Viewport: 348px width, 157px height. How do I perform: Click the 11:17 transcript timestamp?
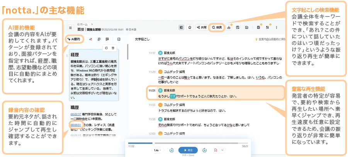[x=152, y=53]
